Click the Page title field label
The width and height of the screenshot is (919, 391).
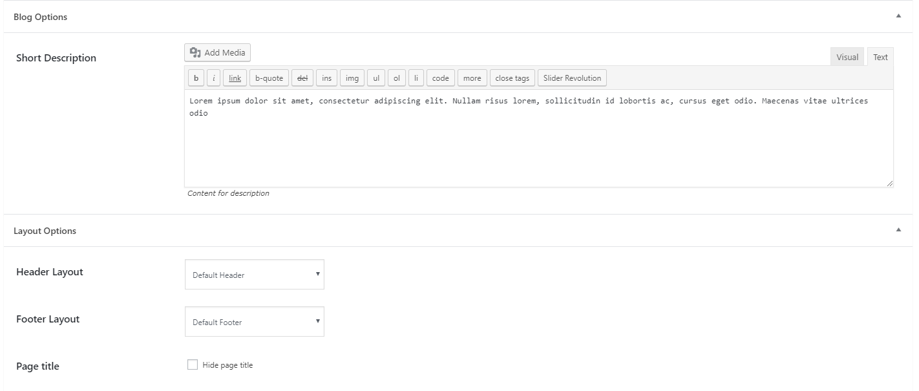point(37,366)
